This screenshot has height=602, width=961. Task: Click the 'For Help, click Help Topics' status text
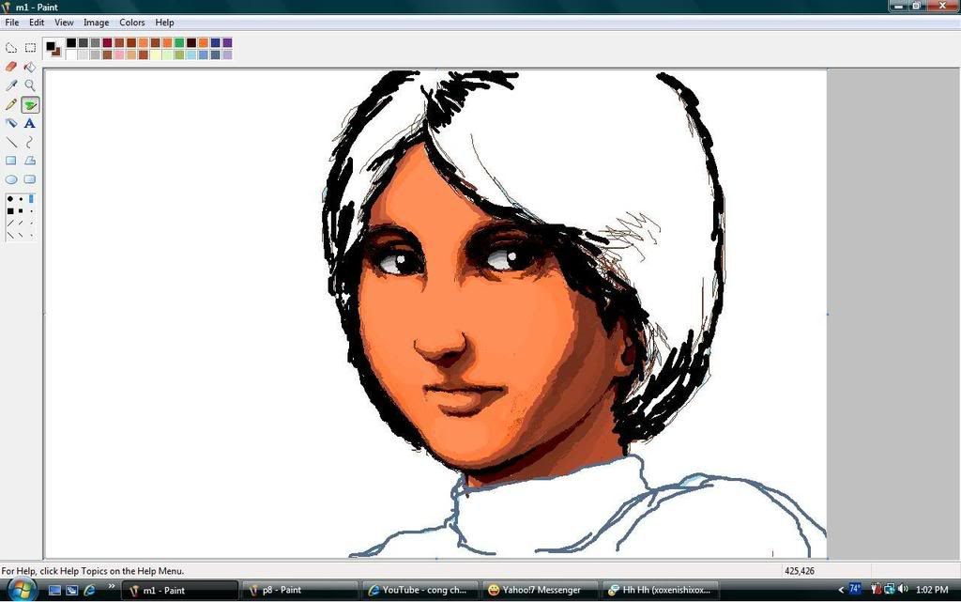tap(93, 571)
